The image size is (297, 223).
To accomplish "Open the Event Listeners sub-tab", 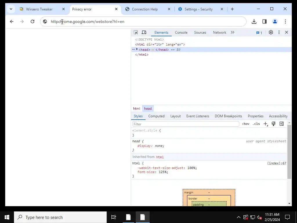I will pyautogui.click(x=198, y=116).
